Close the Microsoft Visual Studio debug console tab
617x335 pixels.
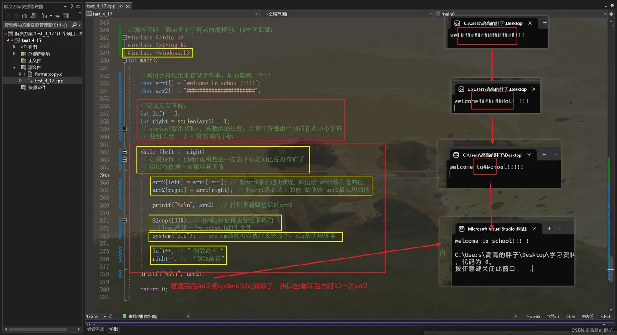[x=534, y=228]
